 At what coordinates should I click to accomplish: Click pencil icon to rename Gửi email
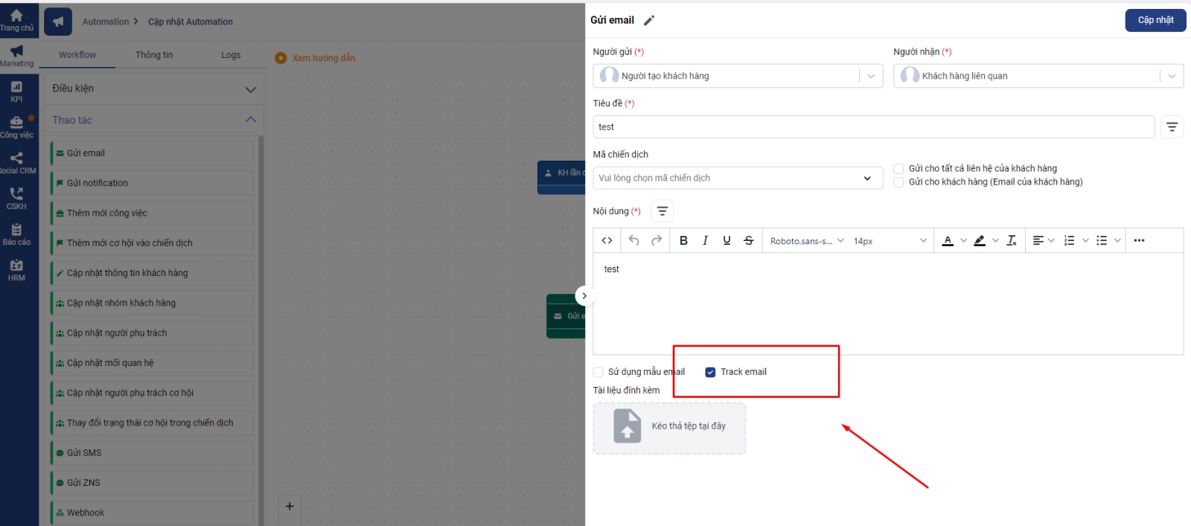pyautogui.click(x=649, y=21)
